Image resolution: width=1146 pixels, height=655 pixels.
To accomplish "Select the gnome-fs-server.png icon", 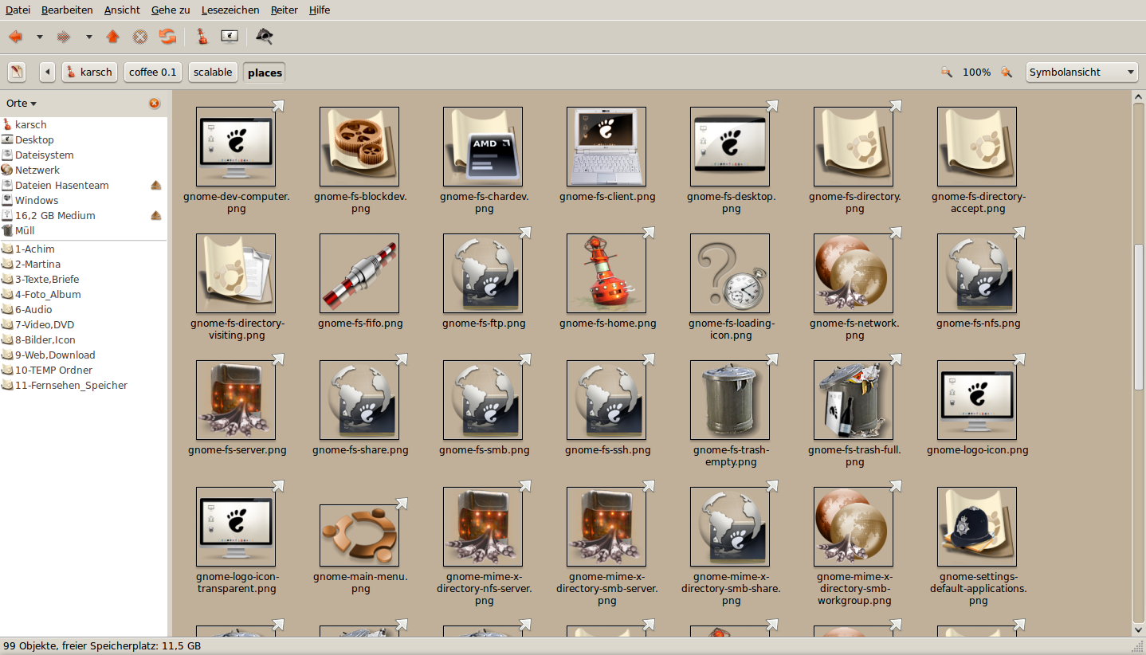I will click(236, 400).
